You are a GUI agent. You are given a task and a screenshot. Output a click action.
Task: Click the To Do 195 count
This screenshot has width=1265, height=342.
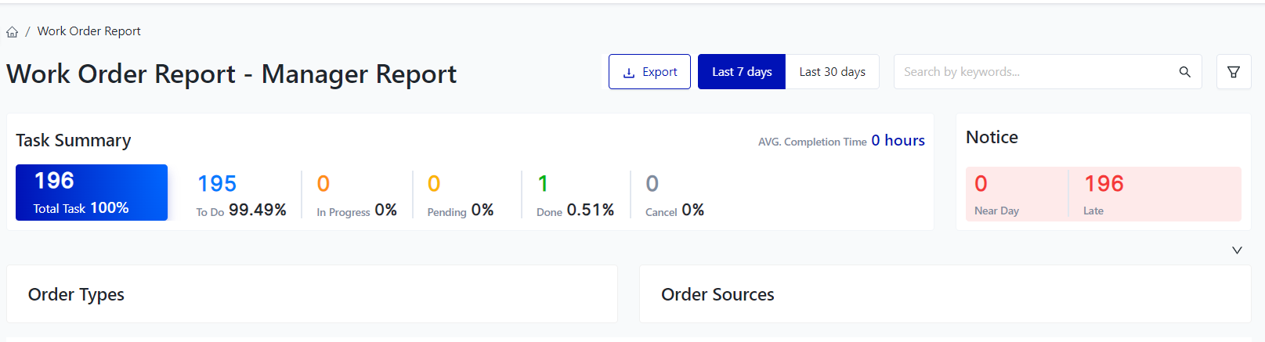click(217, 184)
